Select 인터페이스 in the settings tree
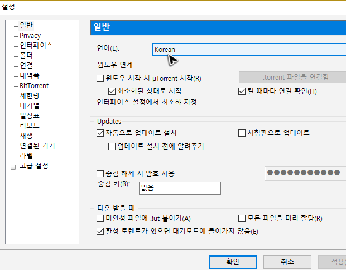 click(x=36, y=45)
